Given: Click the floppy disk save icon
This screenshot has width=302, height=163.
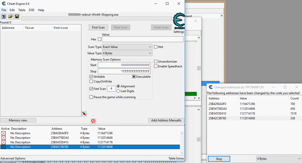Looking at the screenshot, I should coord(17,16).
